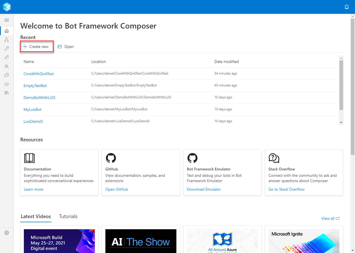The image size is (355, 253).
Task: Click the GitHub octocat icon on GitHub card
Action: pos(111,158)
